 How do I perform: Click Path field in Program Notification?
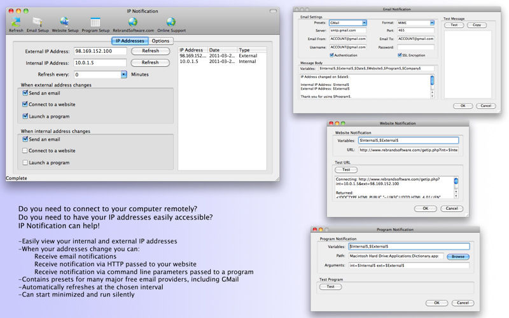pos(396,256)
